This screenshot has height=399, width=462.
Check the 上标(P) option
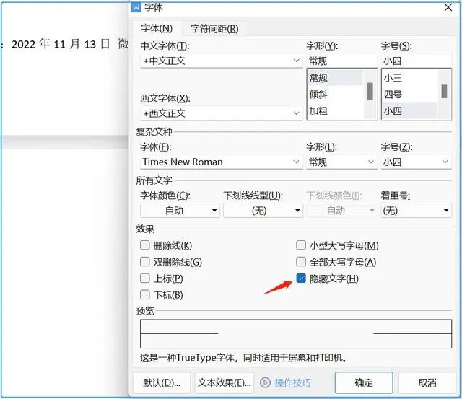(x=144, y=278)
